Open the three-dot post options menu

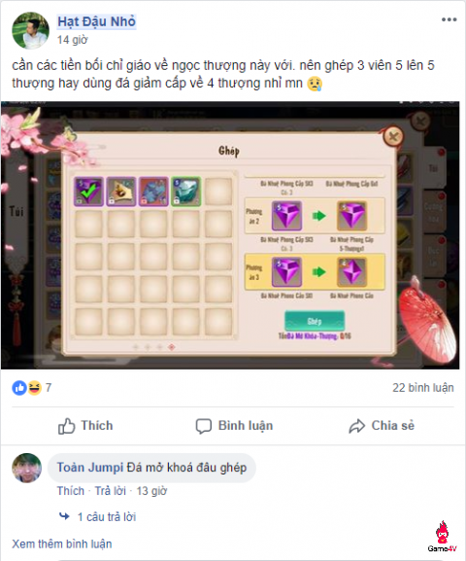point(449,19)
